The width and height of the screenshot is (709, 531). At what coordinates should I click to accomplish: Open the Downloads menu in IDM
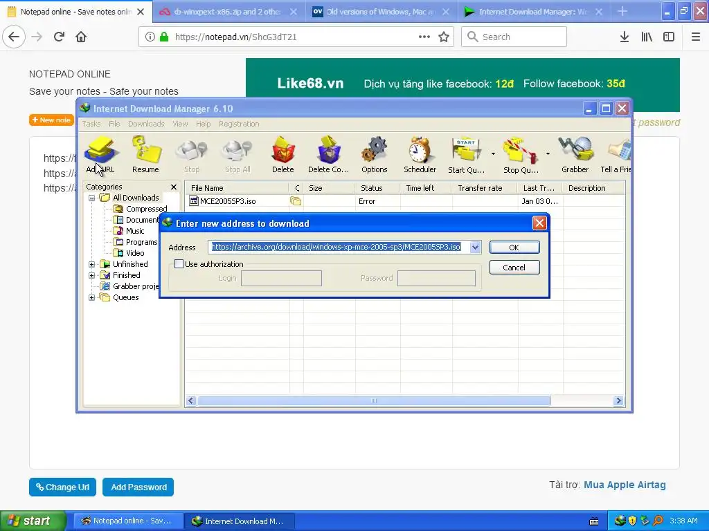coord(146,124)
